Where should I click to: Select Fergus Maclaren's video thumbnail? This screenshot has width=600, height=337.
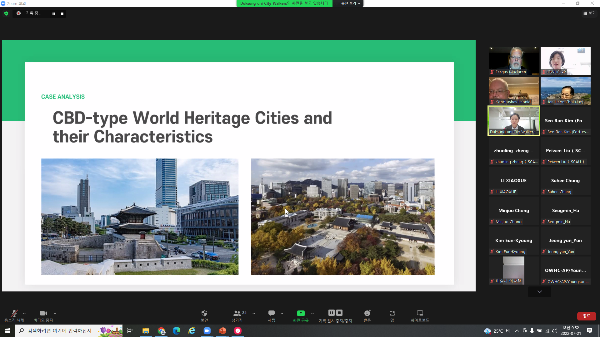[x=513, y=61]
